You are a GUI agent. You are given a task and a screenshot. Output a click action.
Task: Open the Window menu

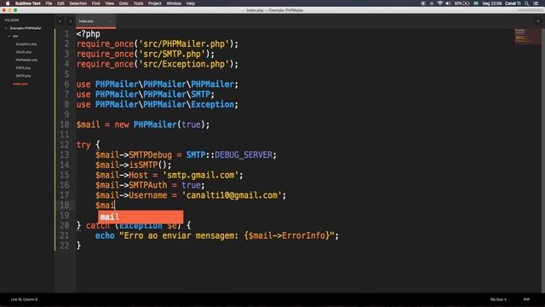point(174,3)
